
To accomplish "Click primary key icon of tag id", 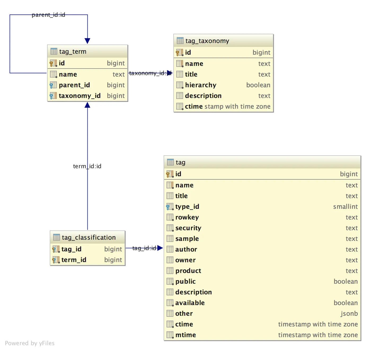I will 170,174.
